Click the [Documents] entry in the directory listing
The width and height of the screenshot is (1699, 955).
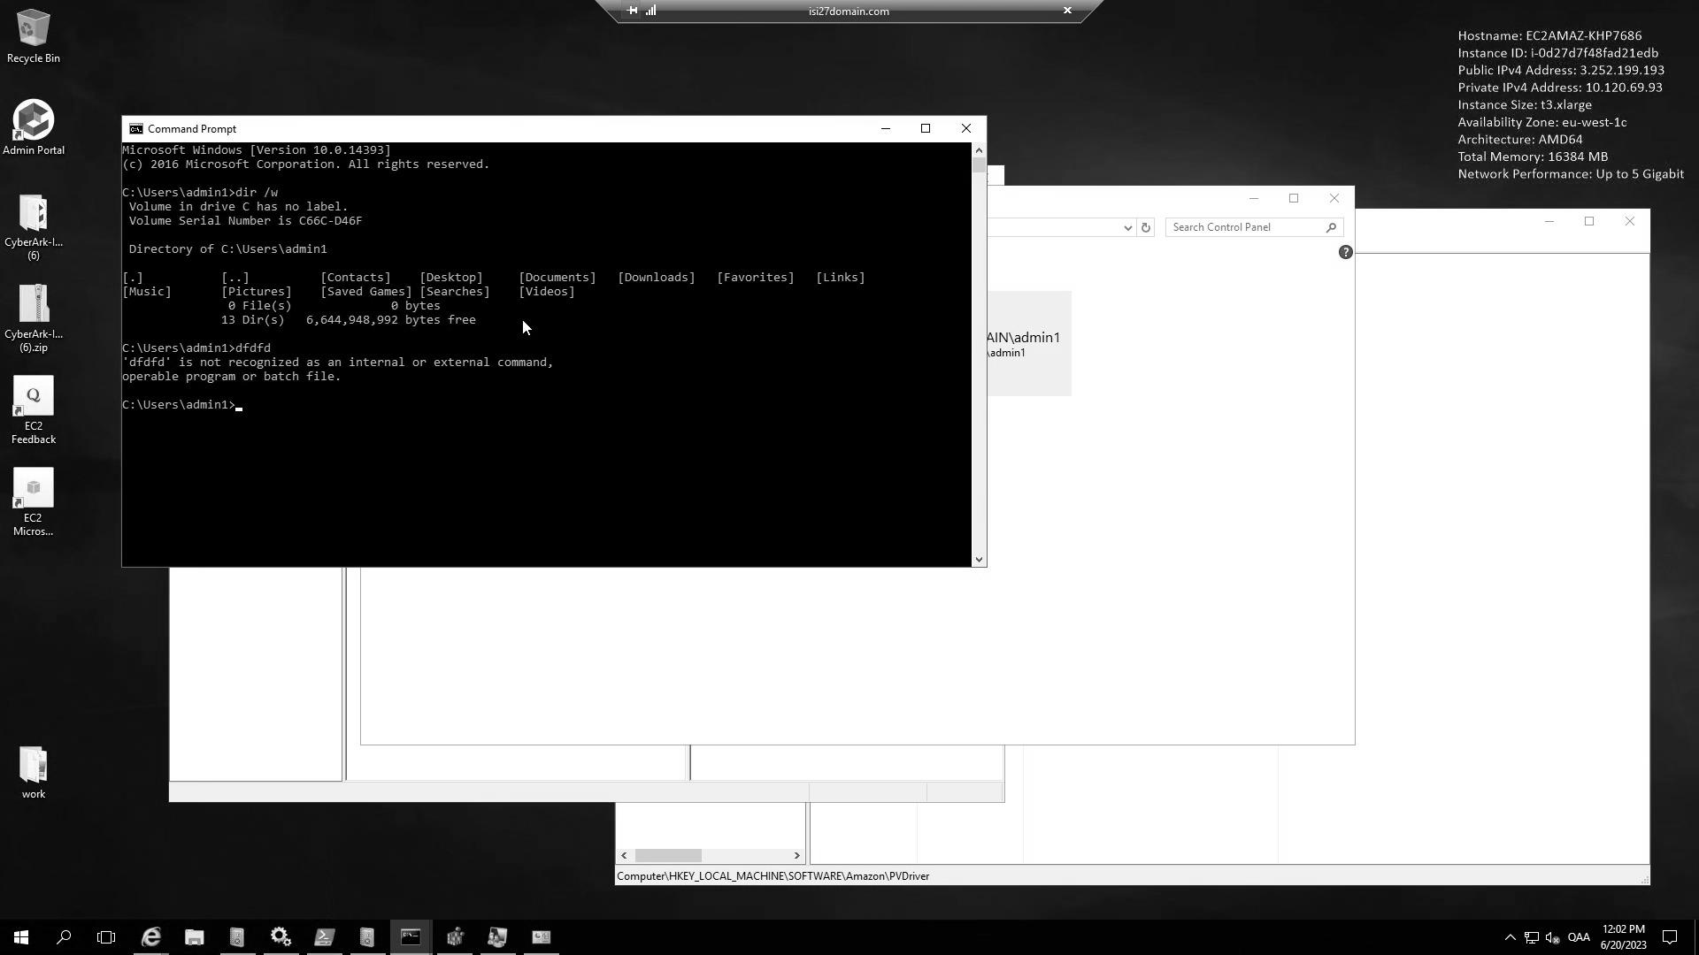point(557,278)
